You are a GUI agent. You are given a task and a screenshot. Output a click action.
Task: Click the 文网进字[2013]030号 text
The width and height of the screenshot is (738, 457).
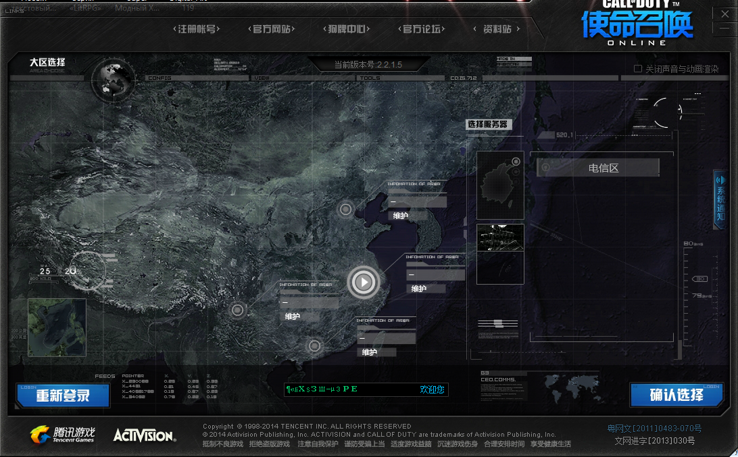coord(655,441)
